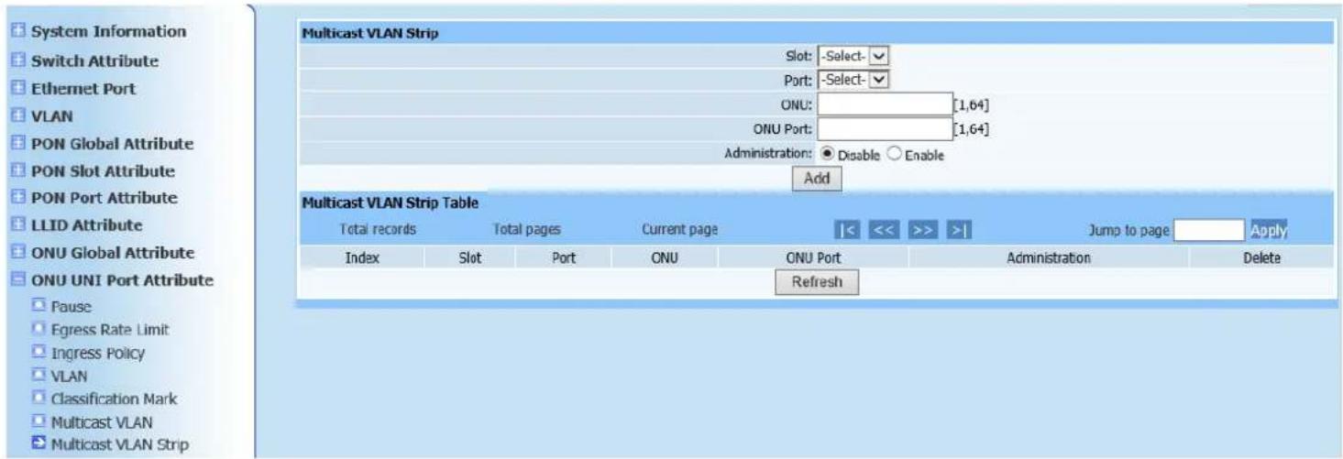Click the Add button

point(816,180)
